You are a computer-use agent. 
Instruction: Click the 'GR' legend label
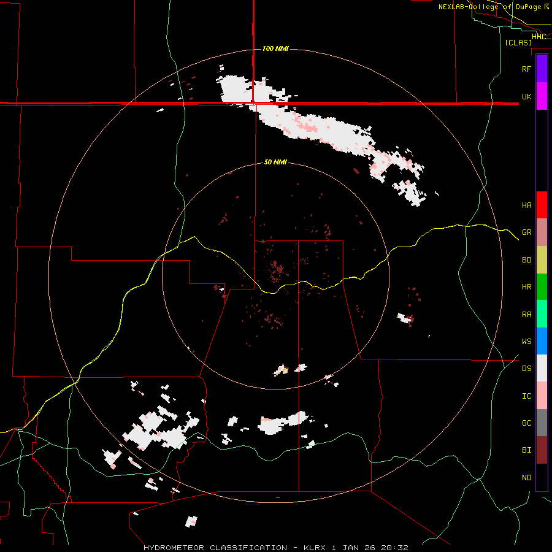click(526, 232)
